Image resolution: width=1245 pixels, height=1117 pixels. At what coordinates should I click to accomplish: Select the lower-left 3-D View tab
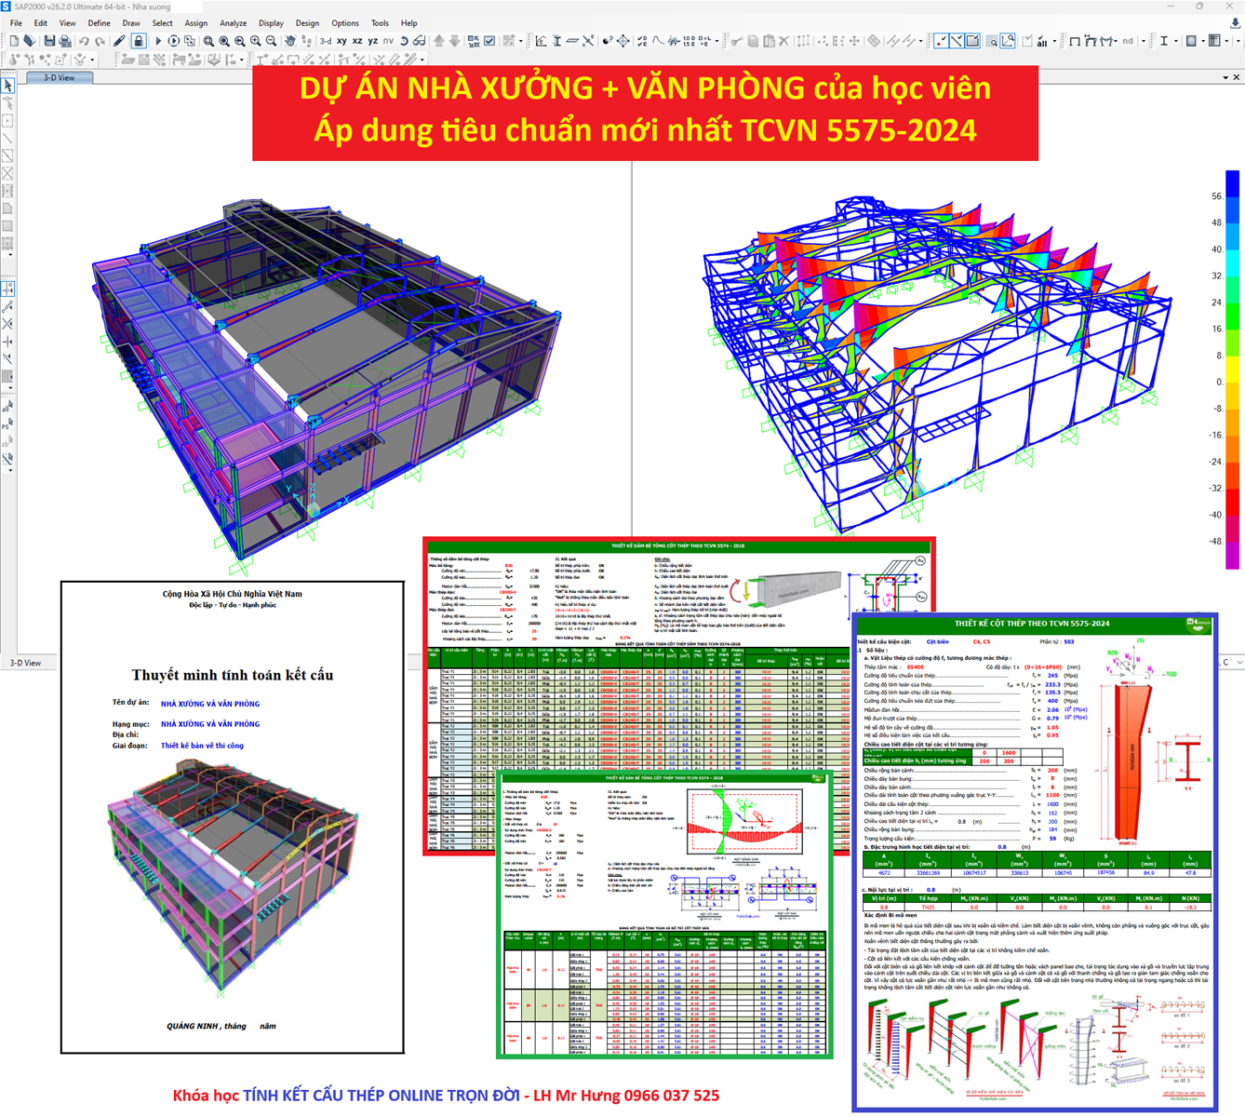click(x=25, y=663)
